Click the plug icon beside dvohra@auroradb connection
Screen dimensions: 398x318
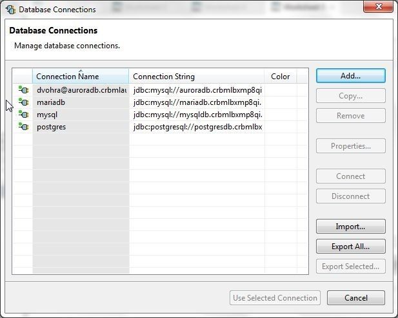click(x=23, y=89)
